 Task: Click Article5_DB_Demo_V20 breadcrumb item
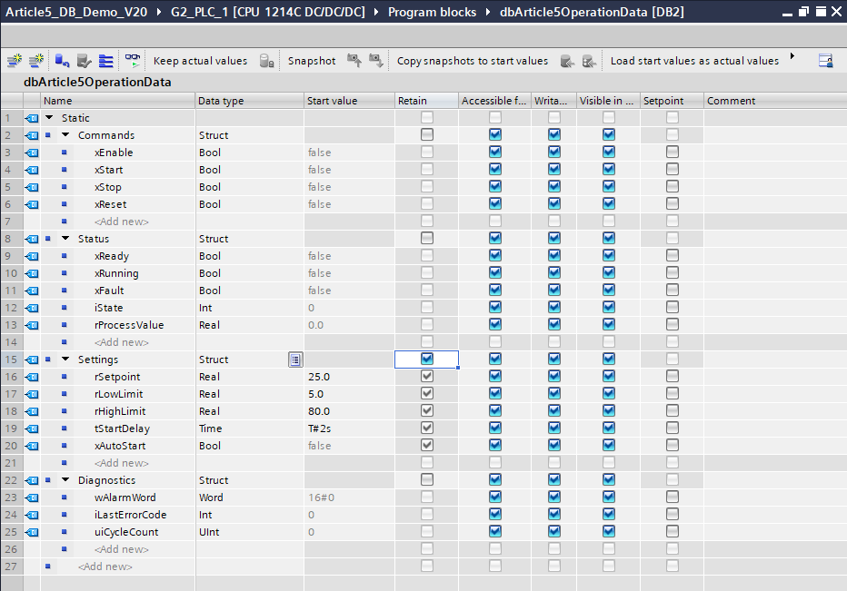pyautogui.click(x=76, y=12)
